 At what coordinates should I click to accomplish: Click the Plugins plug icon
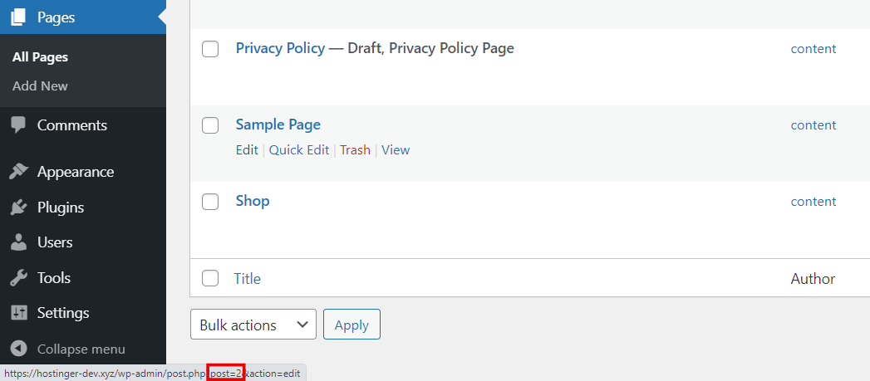[18, 208]
